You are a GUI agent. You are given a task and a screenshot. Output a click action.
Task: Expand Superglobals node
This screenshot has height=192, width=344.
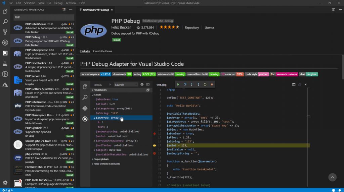click(93, 159)
